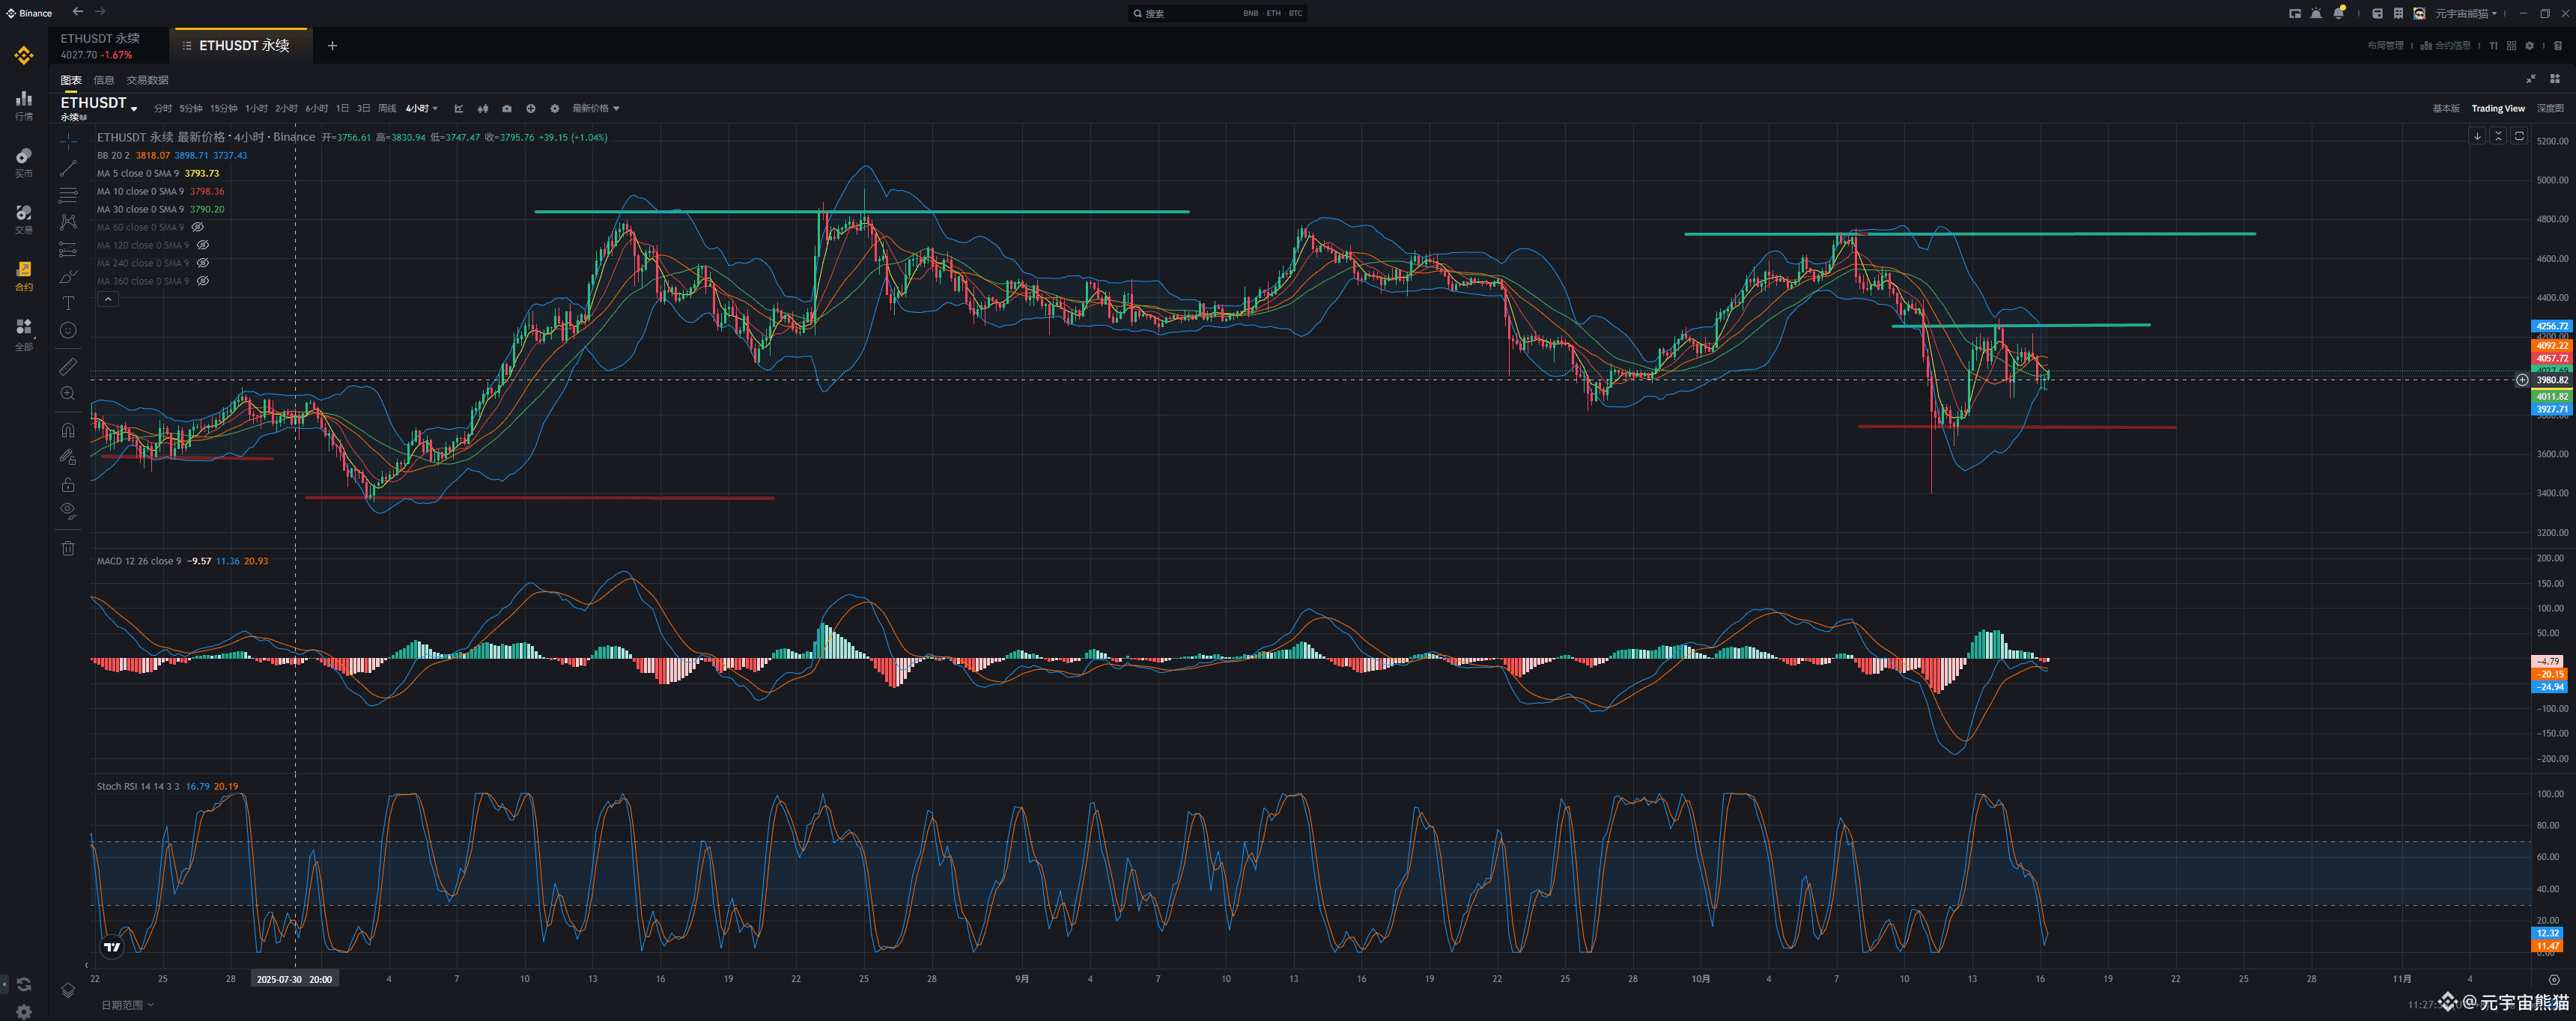Open the 元宇宙熊猫 account dropdown

click(x=2466, y=13)
